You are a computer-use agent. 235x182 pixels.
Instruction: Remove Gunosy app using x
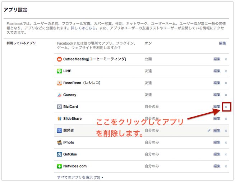(x=226, y=95)
